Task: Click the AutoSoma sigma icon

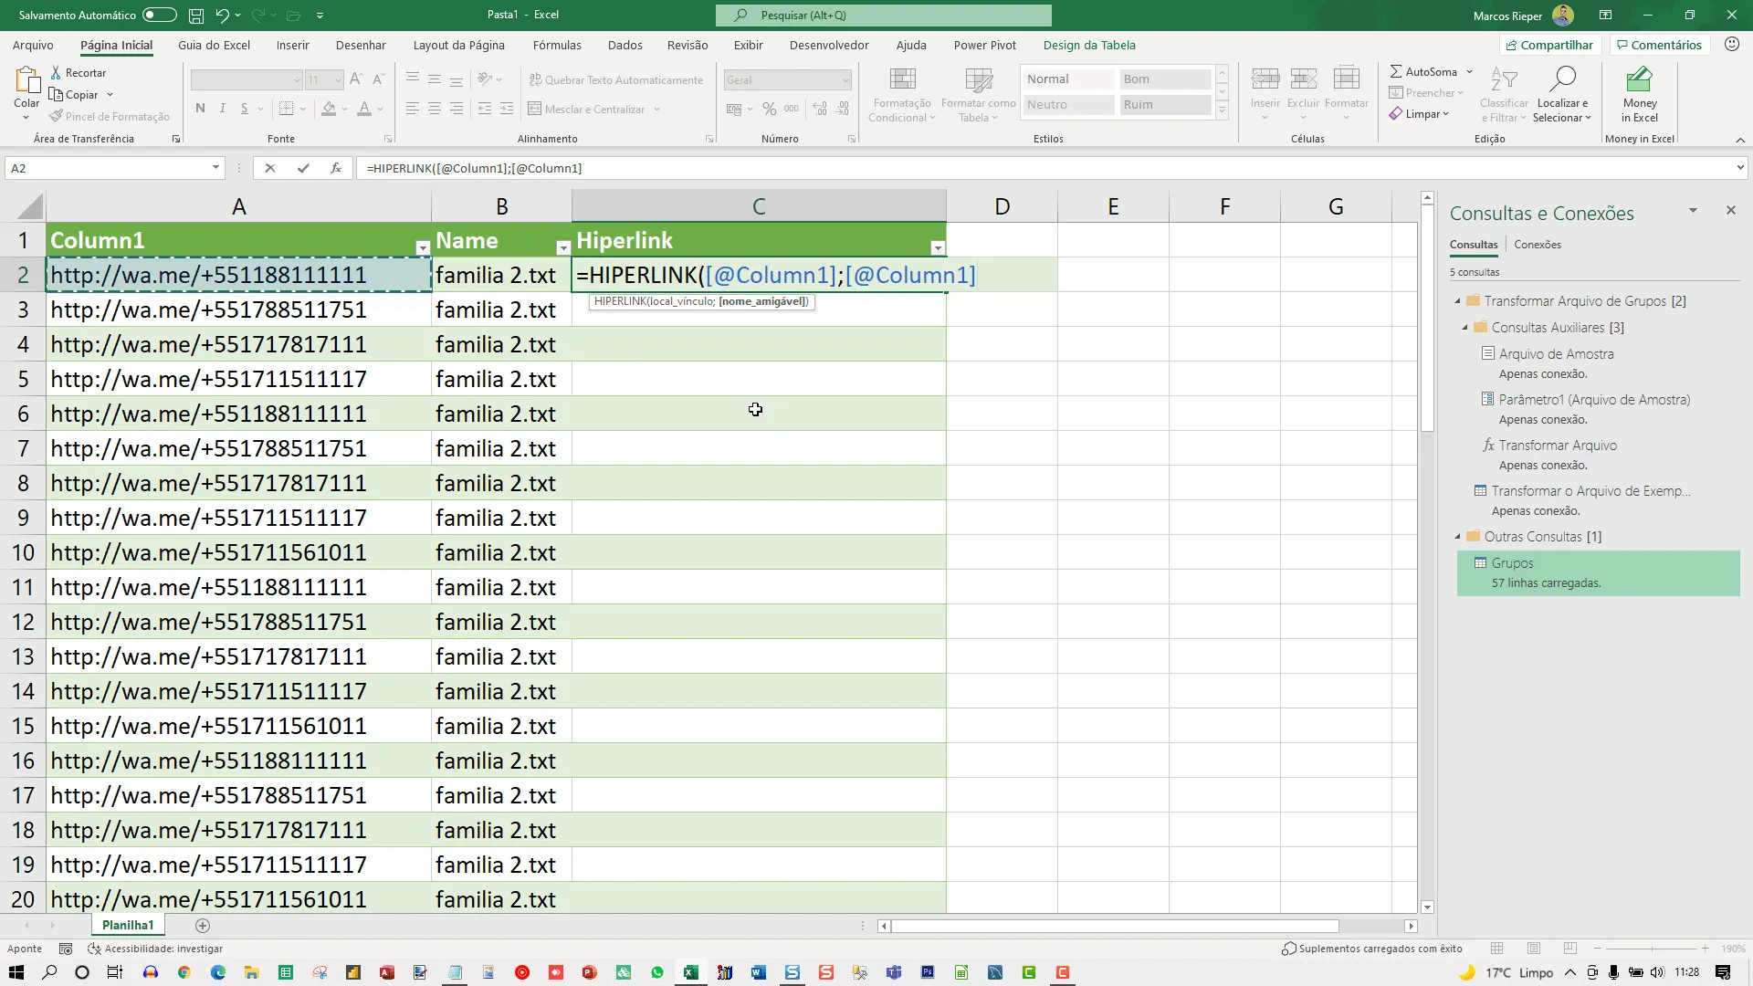Action: pos(1396,71)
